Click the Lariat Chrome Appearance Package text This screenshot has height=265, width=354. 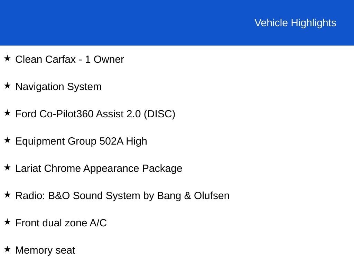[x=99, y=168]
